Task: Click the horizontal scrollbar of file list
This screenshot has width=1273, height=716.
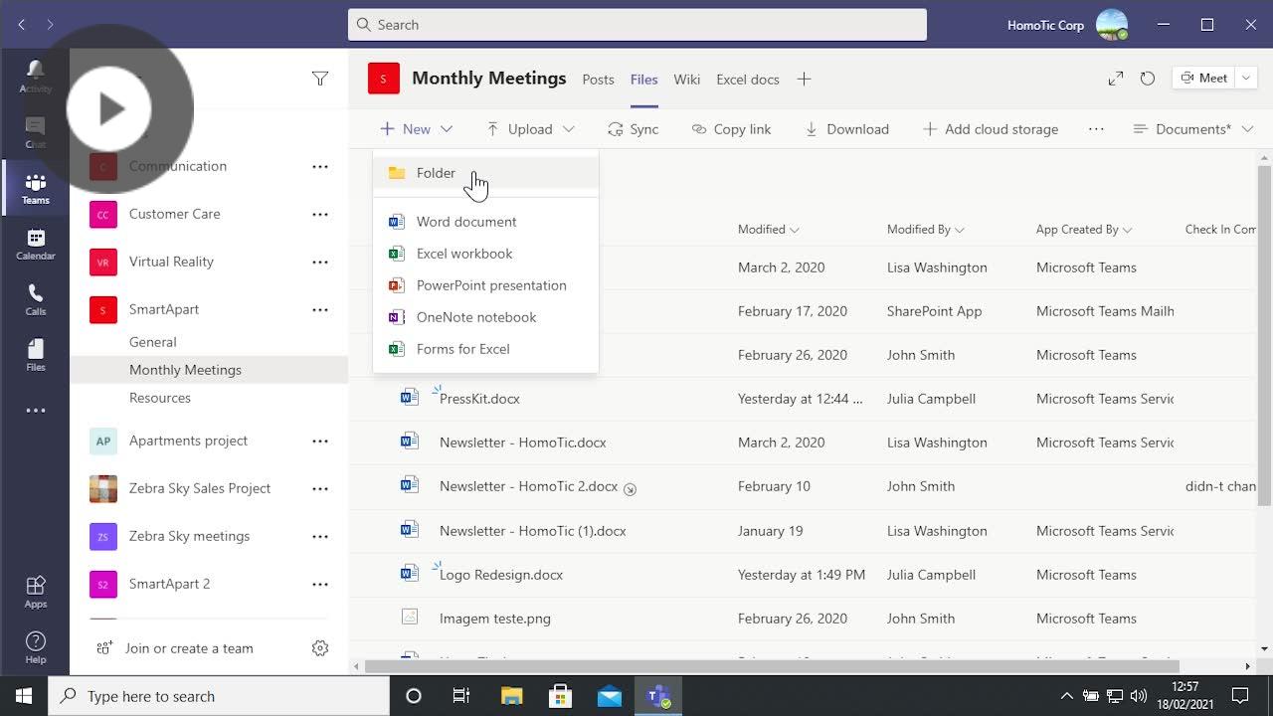Action: [x=772, y=666]
